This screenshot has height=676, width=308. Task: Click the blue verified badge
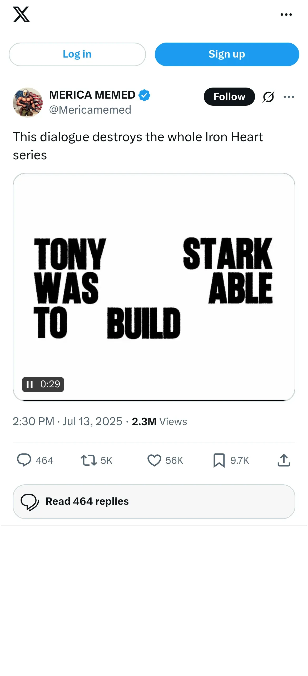(144, 95)
